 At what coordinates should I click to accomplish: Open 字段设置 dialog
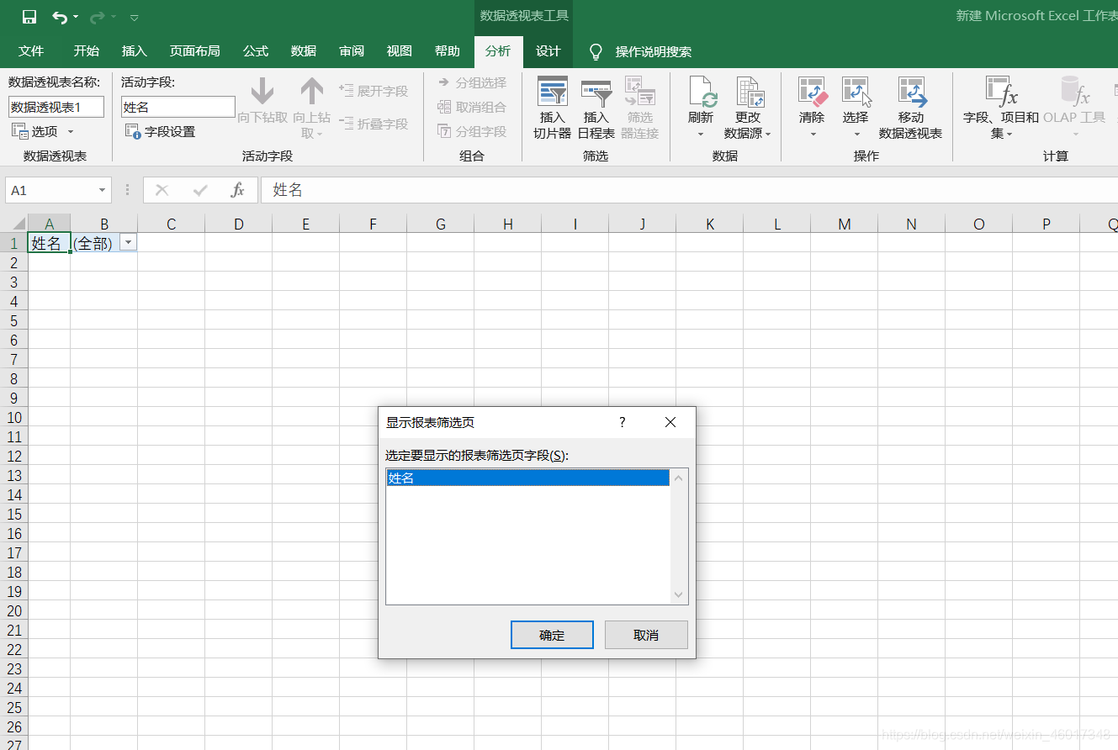point(160,131)
